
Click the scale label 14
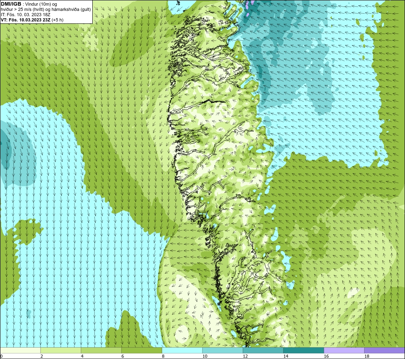(x=286, y=357)
